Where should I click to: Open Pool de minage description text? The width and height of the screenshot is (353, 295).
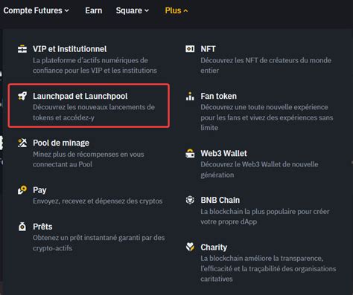pos(89,159)
